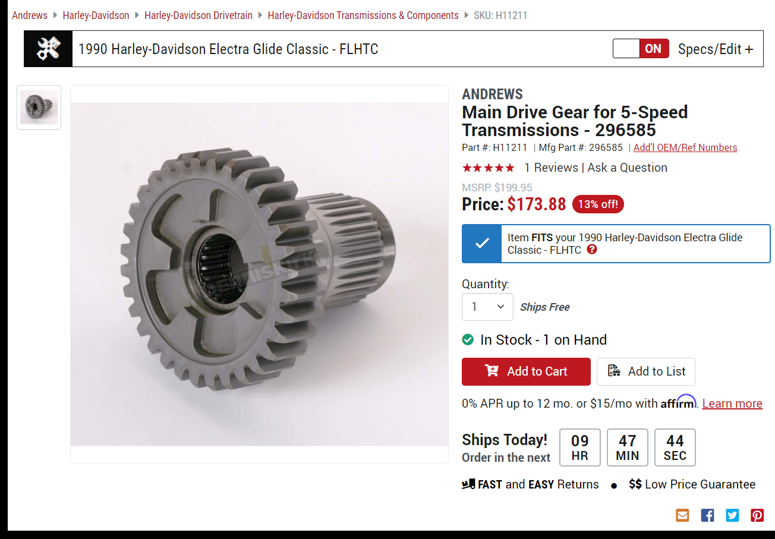Click Ask a Question link
This screenshot has width=775, height=539.
[628, 168]
